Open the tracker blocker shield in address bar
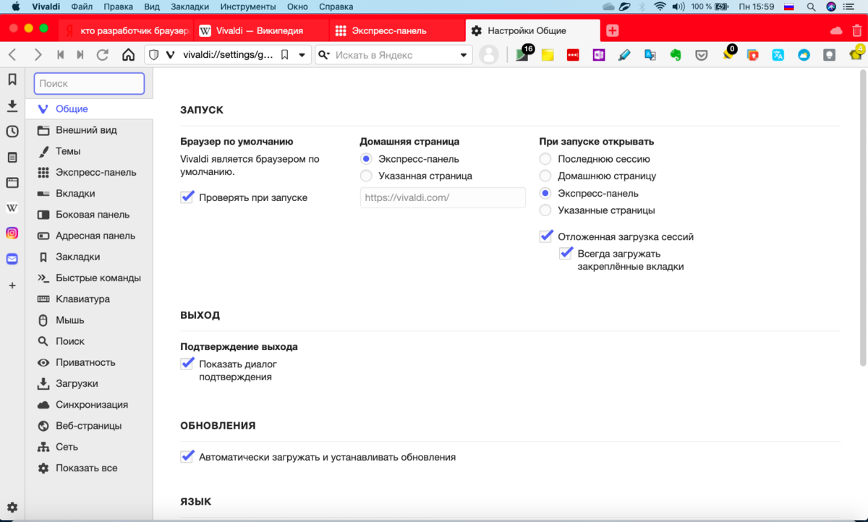The image size is (868, 522). 153,55
